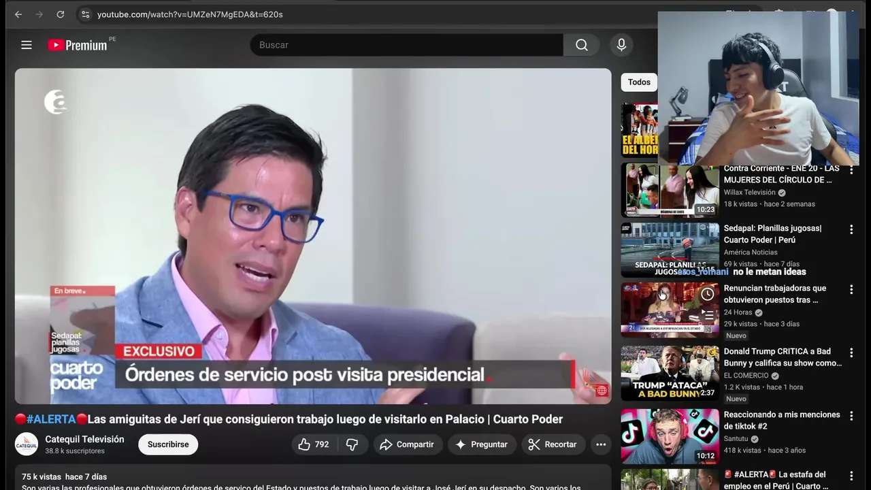
Task: Reload the page with the refresh icon
Action: 61,14
